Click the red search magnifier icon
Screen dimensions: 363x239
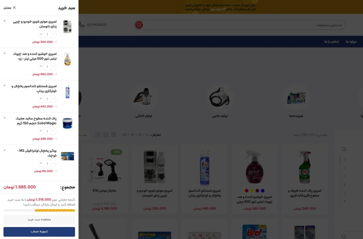click(x=139, y=25)
